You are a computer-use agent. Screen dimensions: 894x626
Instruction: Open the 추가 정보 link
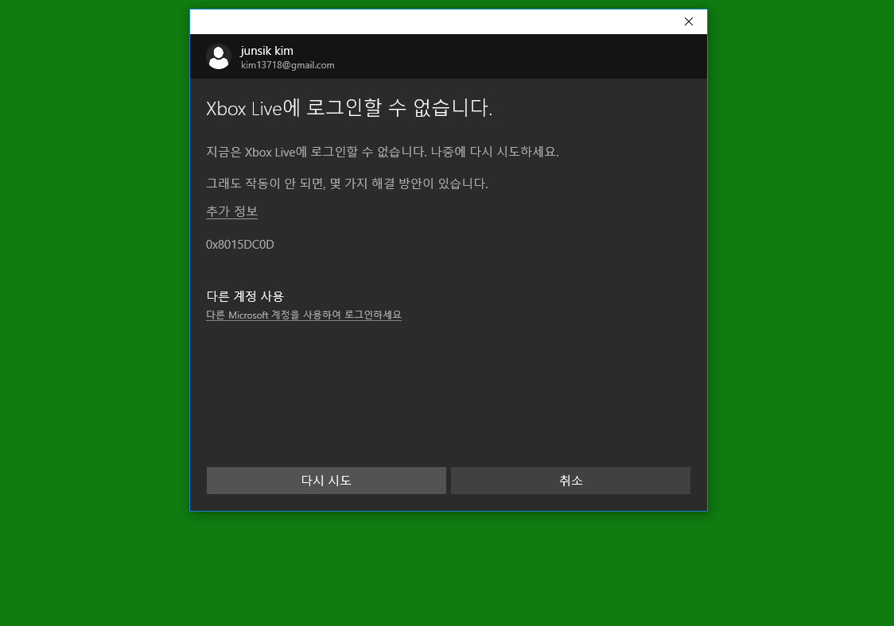[231, 211]
